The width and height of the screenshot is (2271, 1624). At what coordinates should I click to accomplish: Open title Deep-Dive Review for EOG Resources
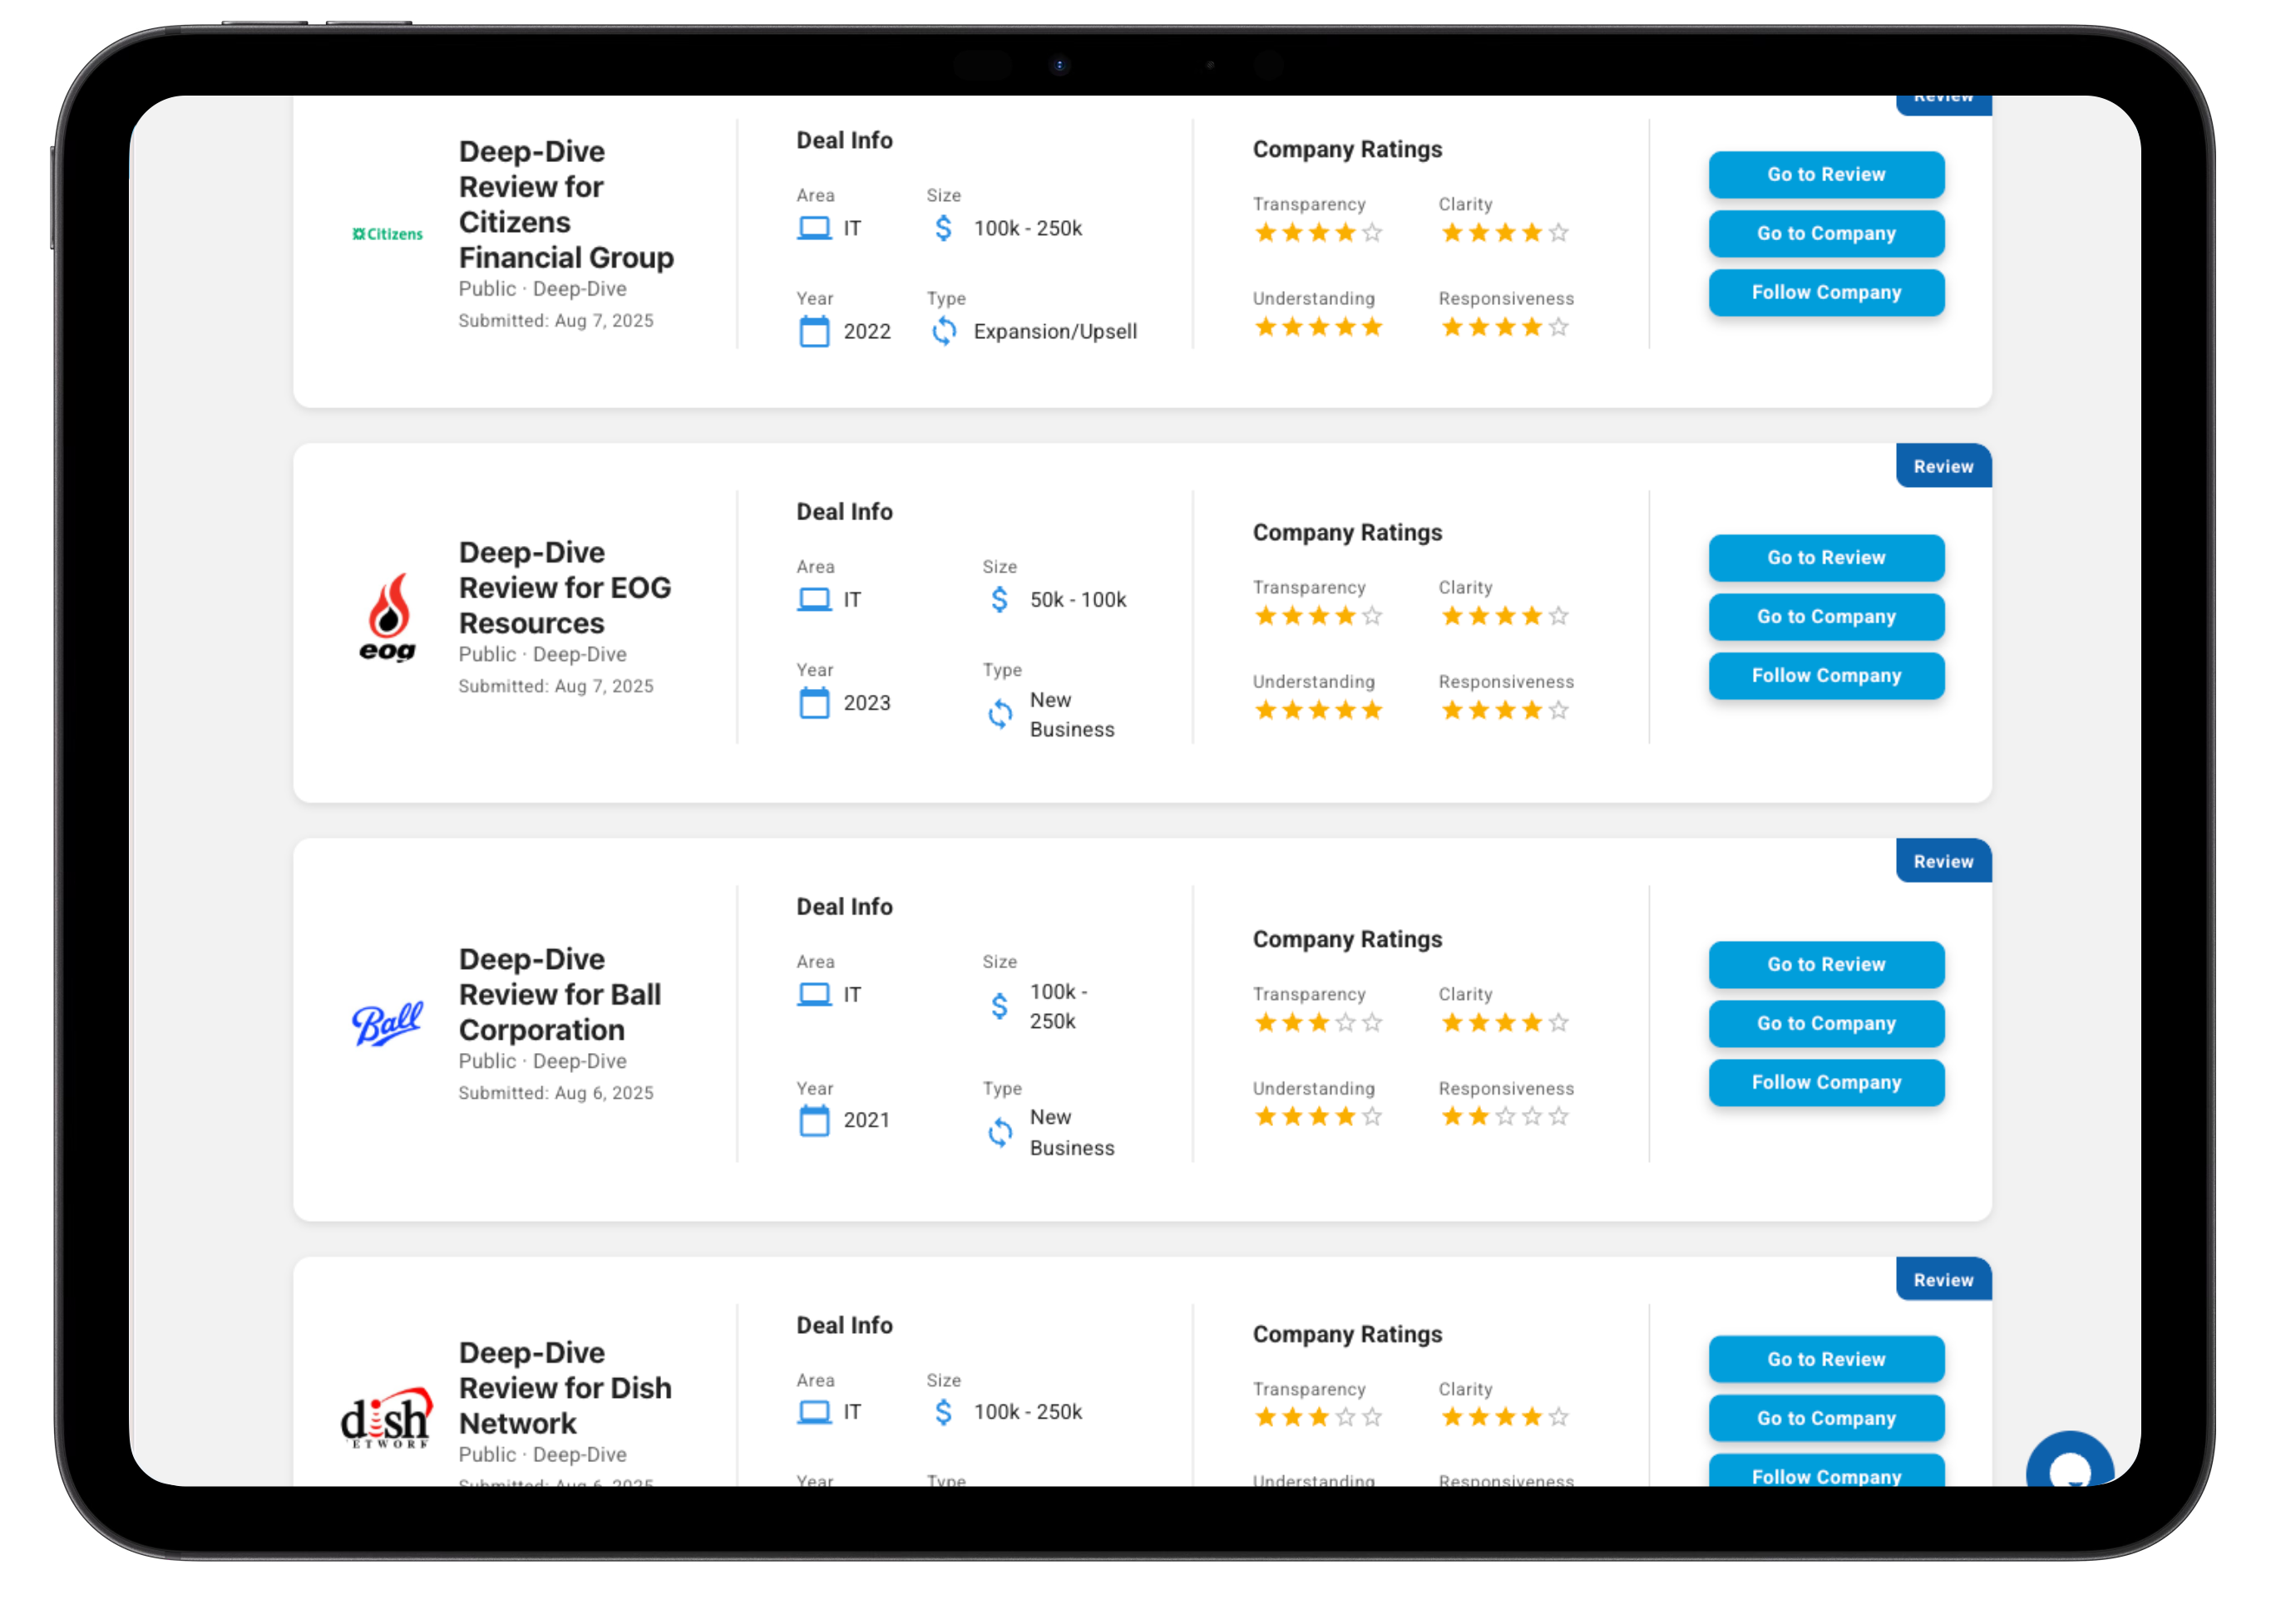click(565, 588)
